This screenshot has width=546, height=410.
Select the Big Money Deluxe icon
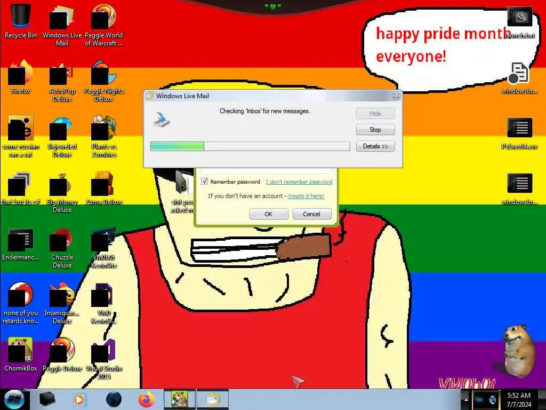coord(62,192)
